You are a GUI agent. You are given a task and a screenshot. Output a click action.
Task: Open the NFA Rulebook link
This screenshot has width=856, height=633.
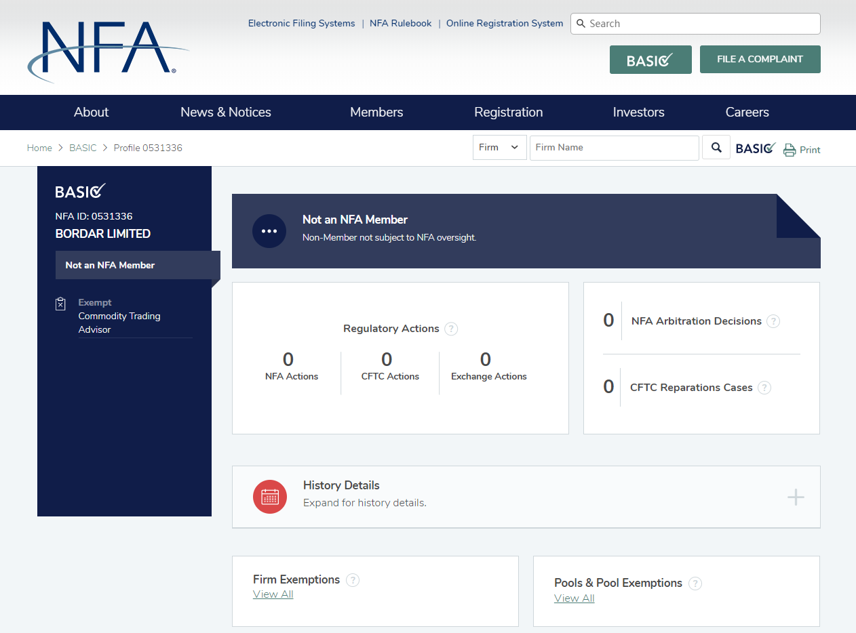pyautogui.click(x=401, y=23)
